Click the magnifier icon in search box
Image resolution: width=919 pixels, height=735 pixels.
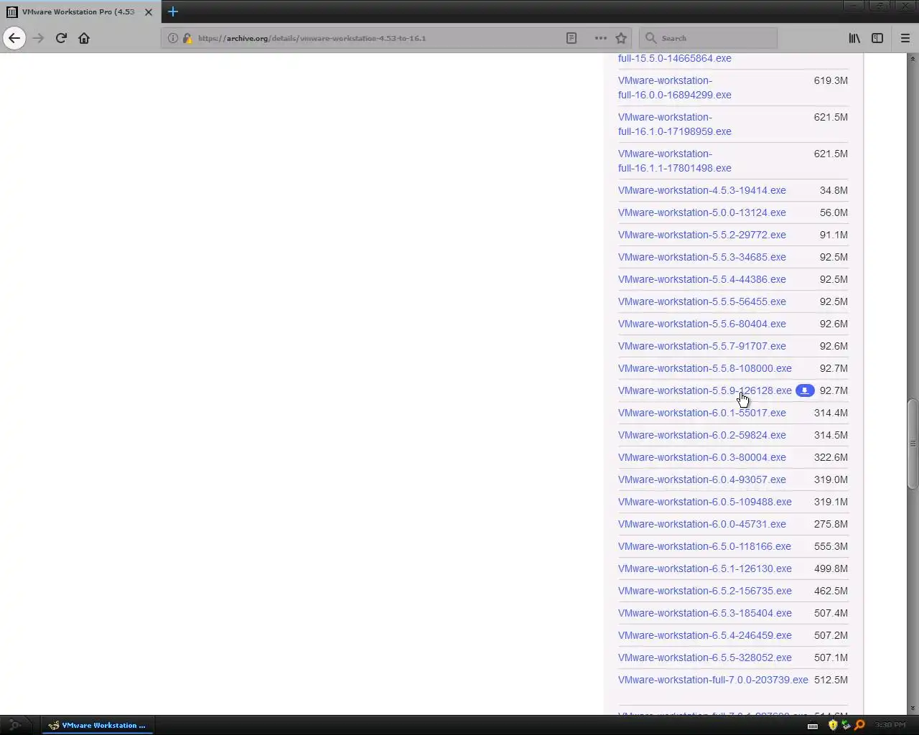pyautogui.click(x=651, y=38)
